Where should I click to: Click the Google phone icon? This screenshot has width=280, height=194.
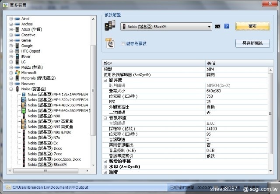[17, 46]
